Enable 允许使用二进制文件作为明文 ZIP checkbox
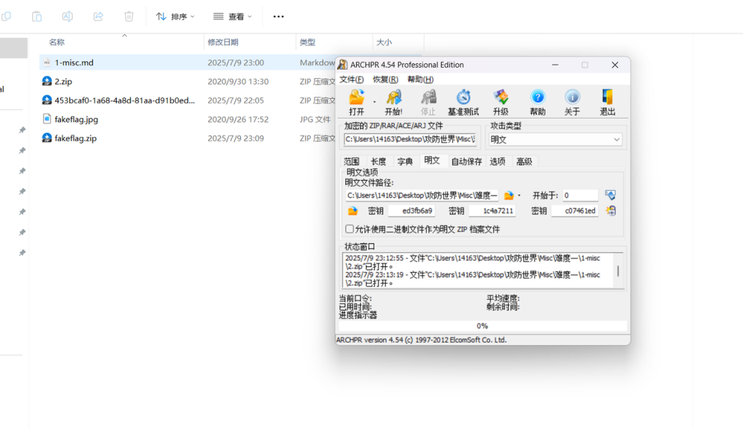743x429 pixels. coord(350,229)
